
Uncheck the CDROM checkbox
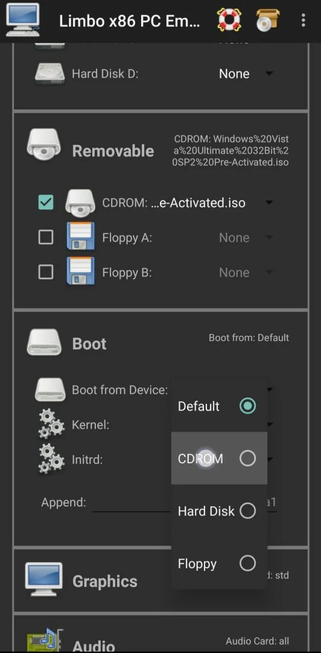[x=45, y=203]
